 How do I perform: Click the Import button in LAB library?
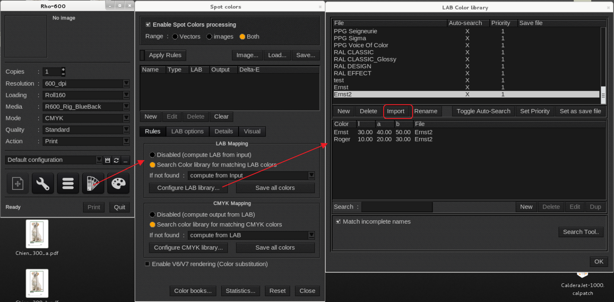[x=395, y=111]
